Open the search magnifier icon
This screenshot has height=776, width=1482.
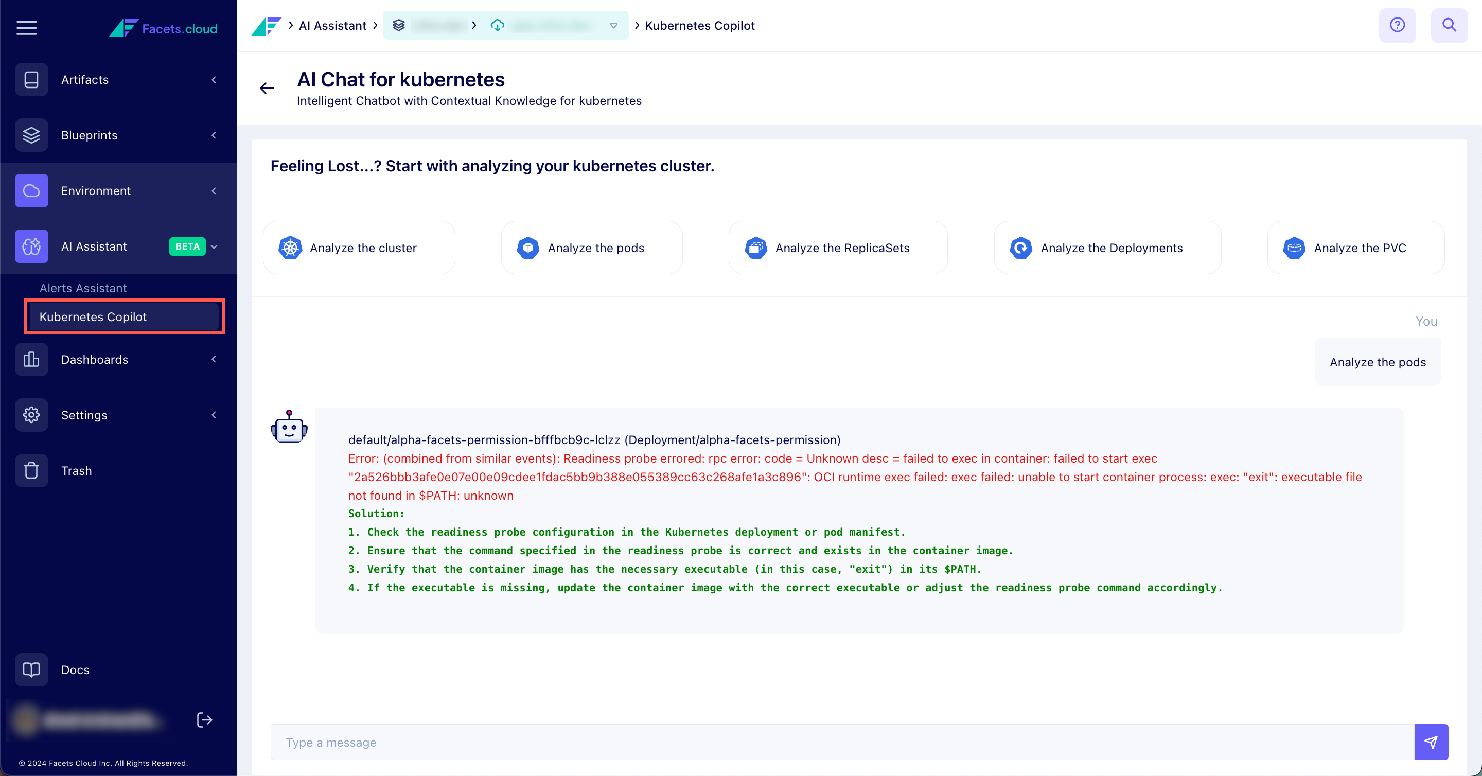point(1449,25)
